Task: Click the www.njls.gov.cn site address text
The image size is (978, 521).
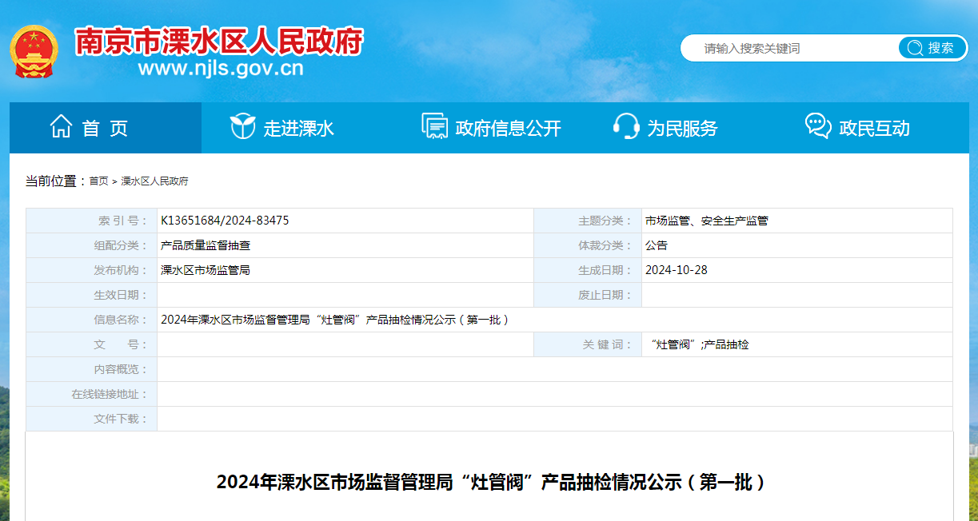Action: pyautogui.click(x=220, y=68)
